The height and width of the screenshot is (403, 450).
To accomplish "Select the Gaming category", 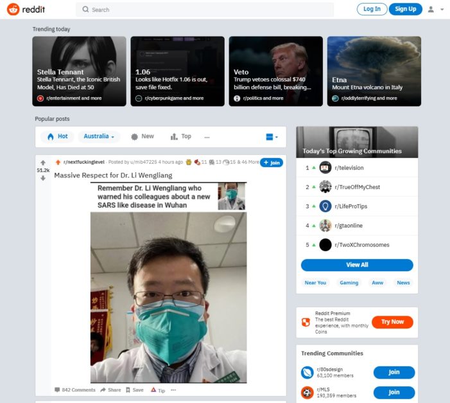I will click(x=349, y=283).
